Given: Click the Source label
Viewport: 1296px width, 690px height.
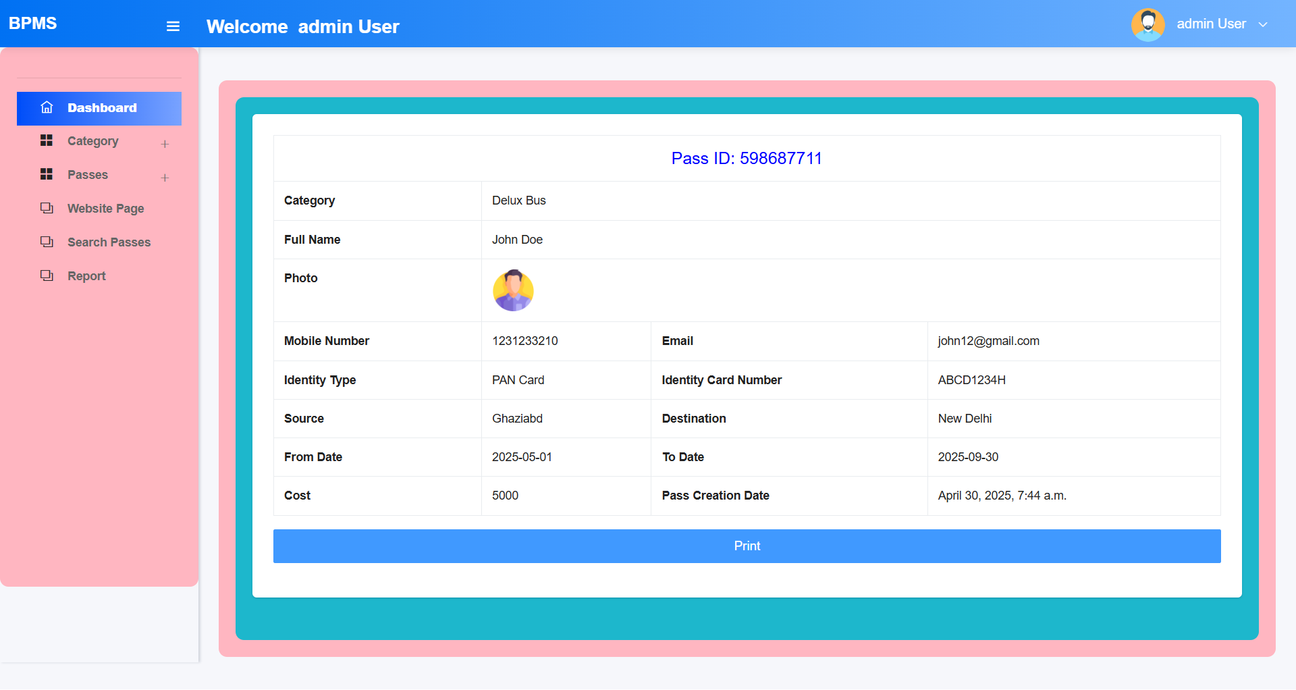Looking at the screenshot, I should tap(304, 419).
